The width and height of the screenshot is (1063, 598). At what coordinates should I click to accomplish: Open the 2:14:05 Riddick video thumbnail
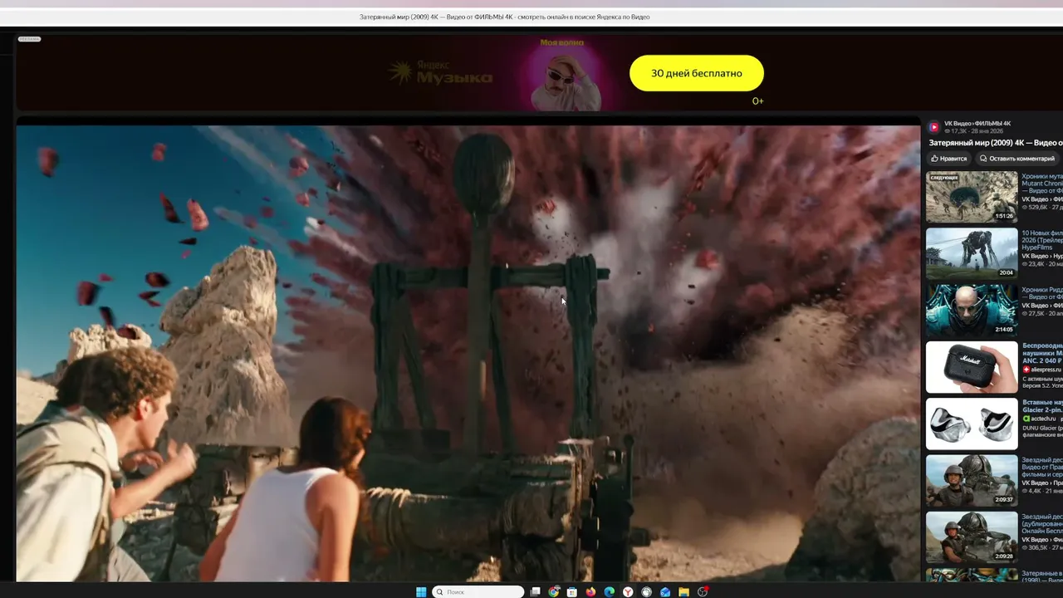click(x=972, y=311)
